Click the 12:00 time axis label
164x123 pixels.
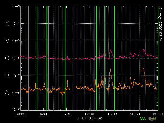coord(89,114)
